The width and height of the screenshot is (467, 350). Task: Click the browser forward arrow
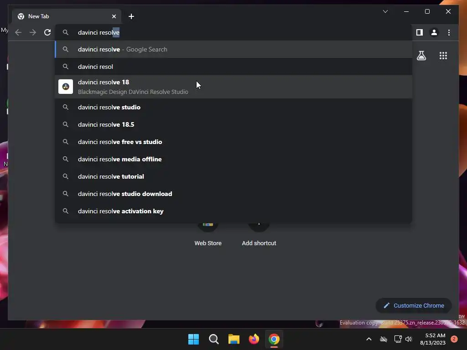click(x=33, y=32)
